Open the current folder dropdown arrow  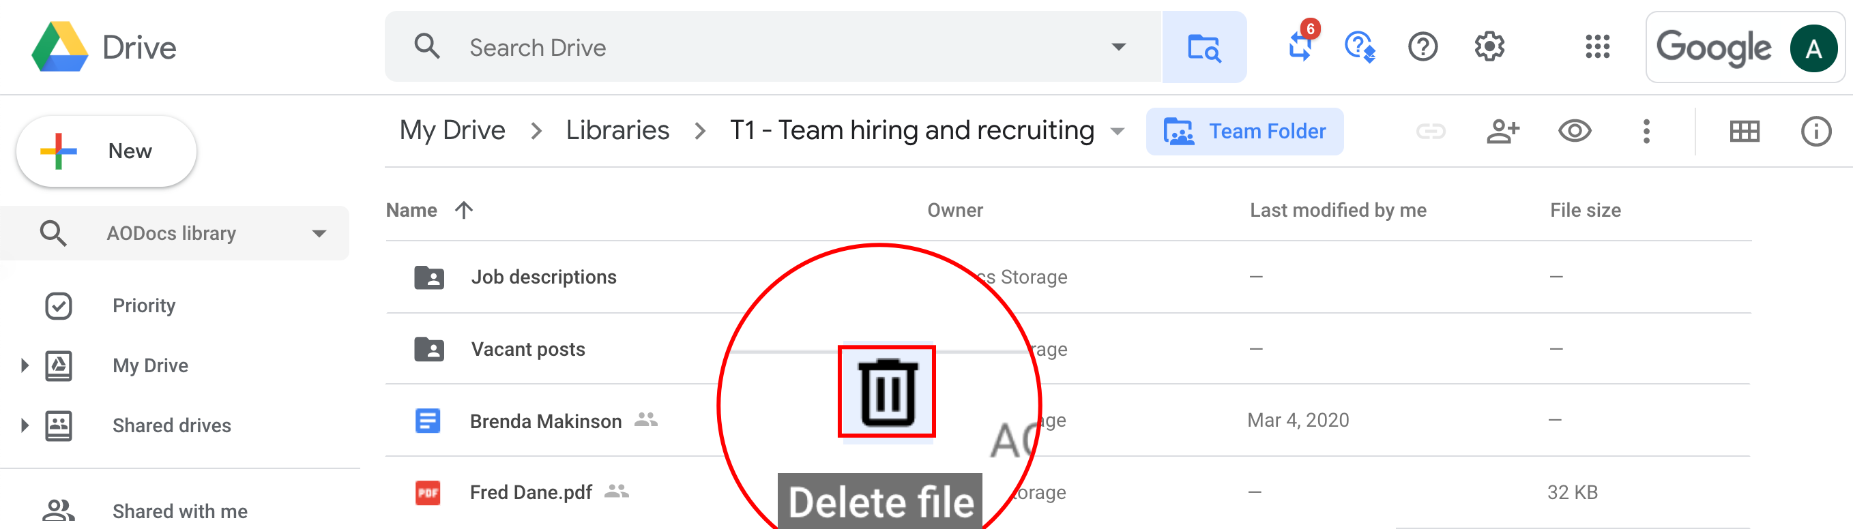(x=1117, y=132)
